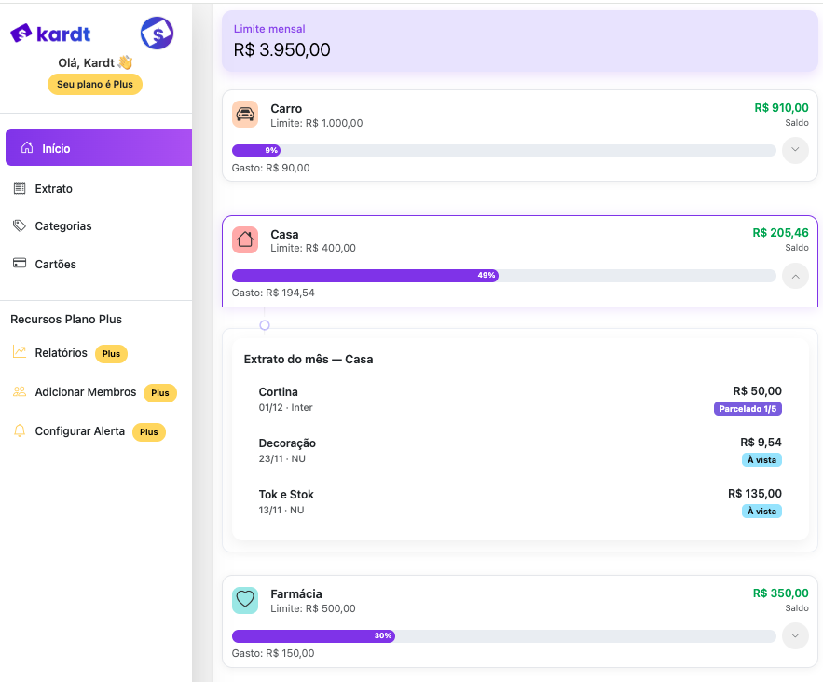Click the bell icon beside Configurar Alerta
823x682 pixels.
click(x=20, y=431)
